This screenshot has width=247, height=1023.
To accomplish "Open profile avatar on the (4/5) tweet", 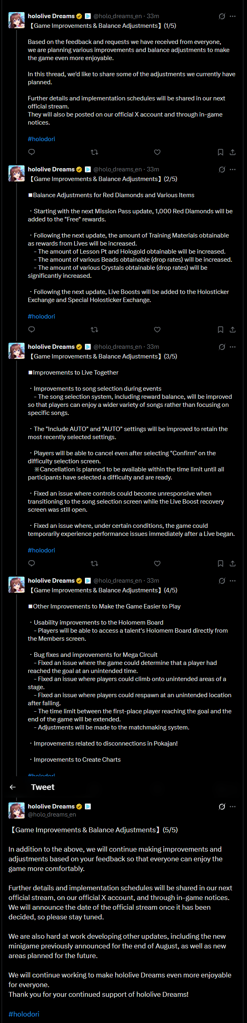I will point(17,585).
